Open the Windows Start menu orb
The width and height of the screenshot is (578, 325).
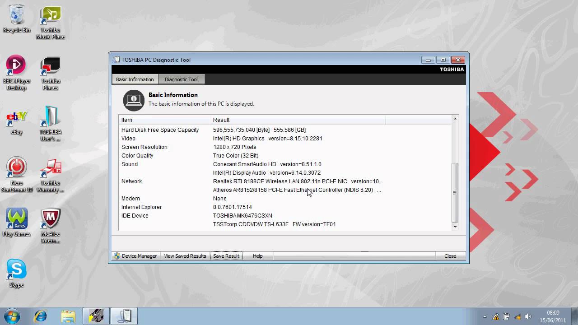pos(11,316)
